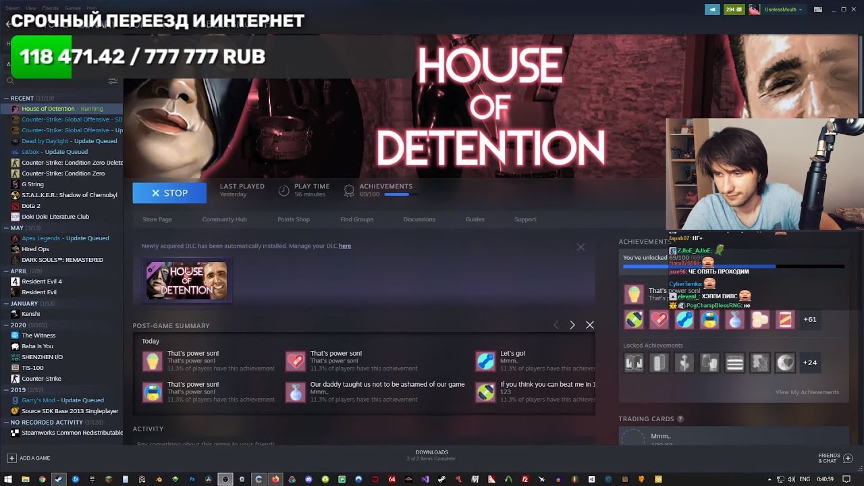The height and width of the screenshot is (486, 864).
Task: Stop the running game with STOP button
Action: [169, 193]
